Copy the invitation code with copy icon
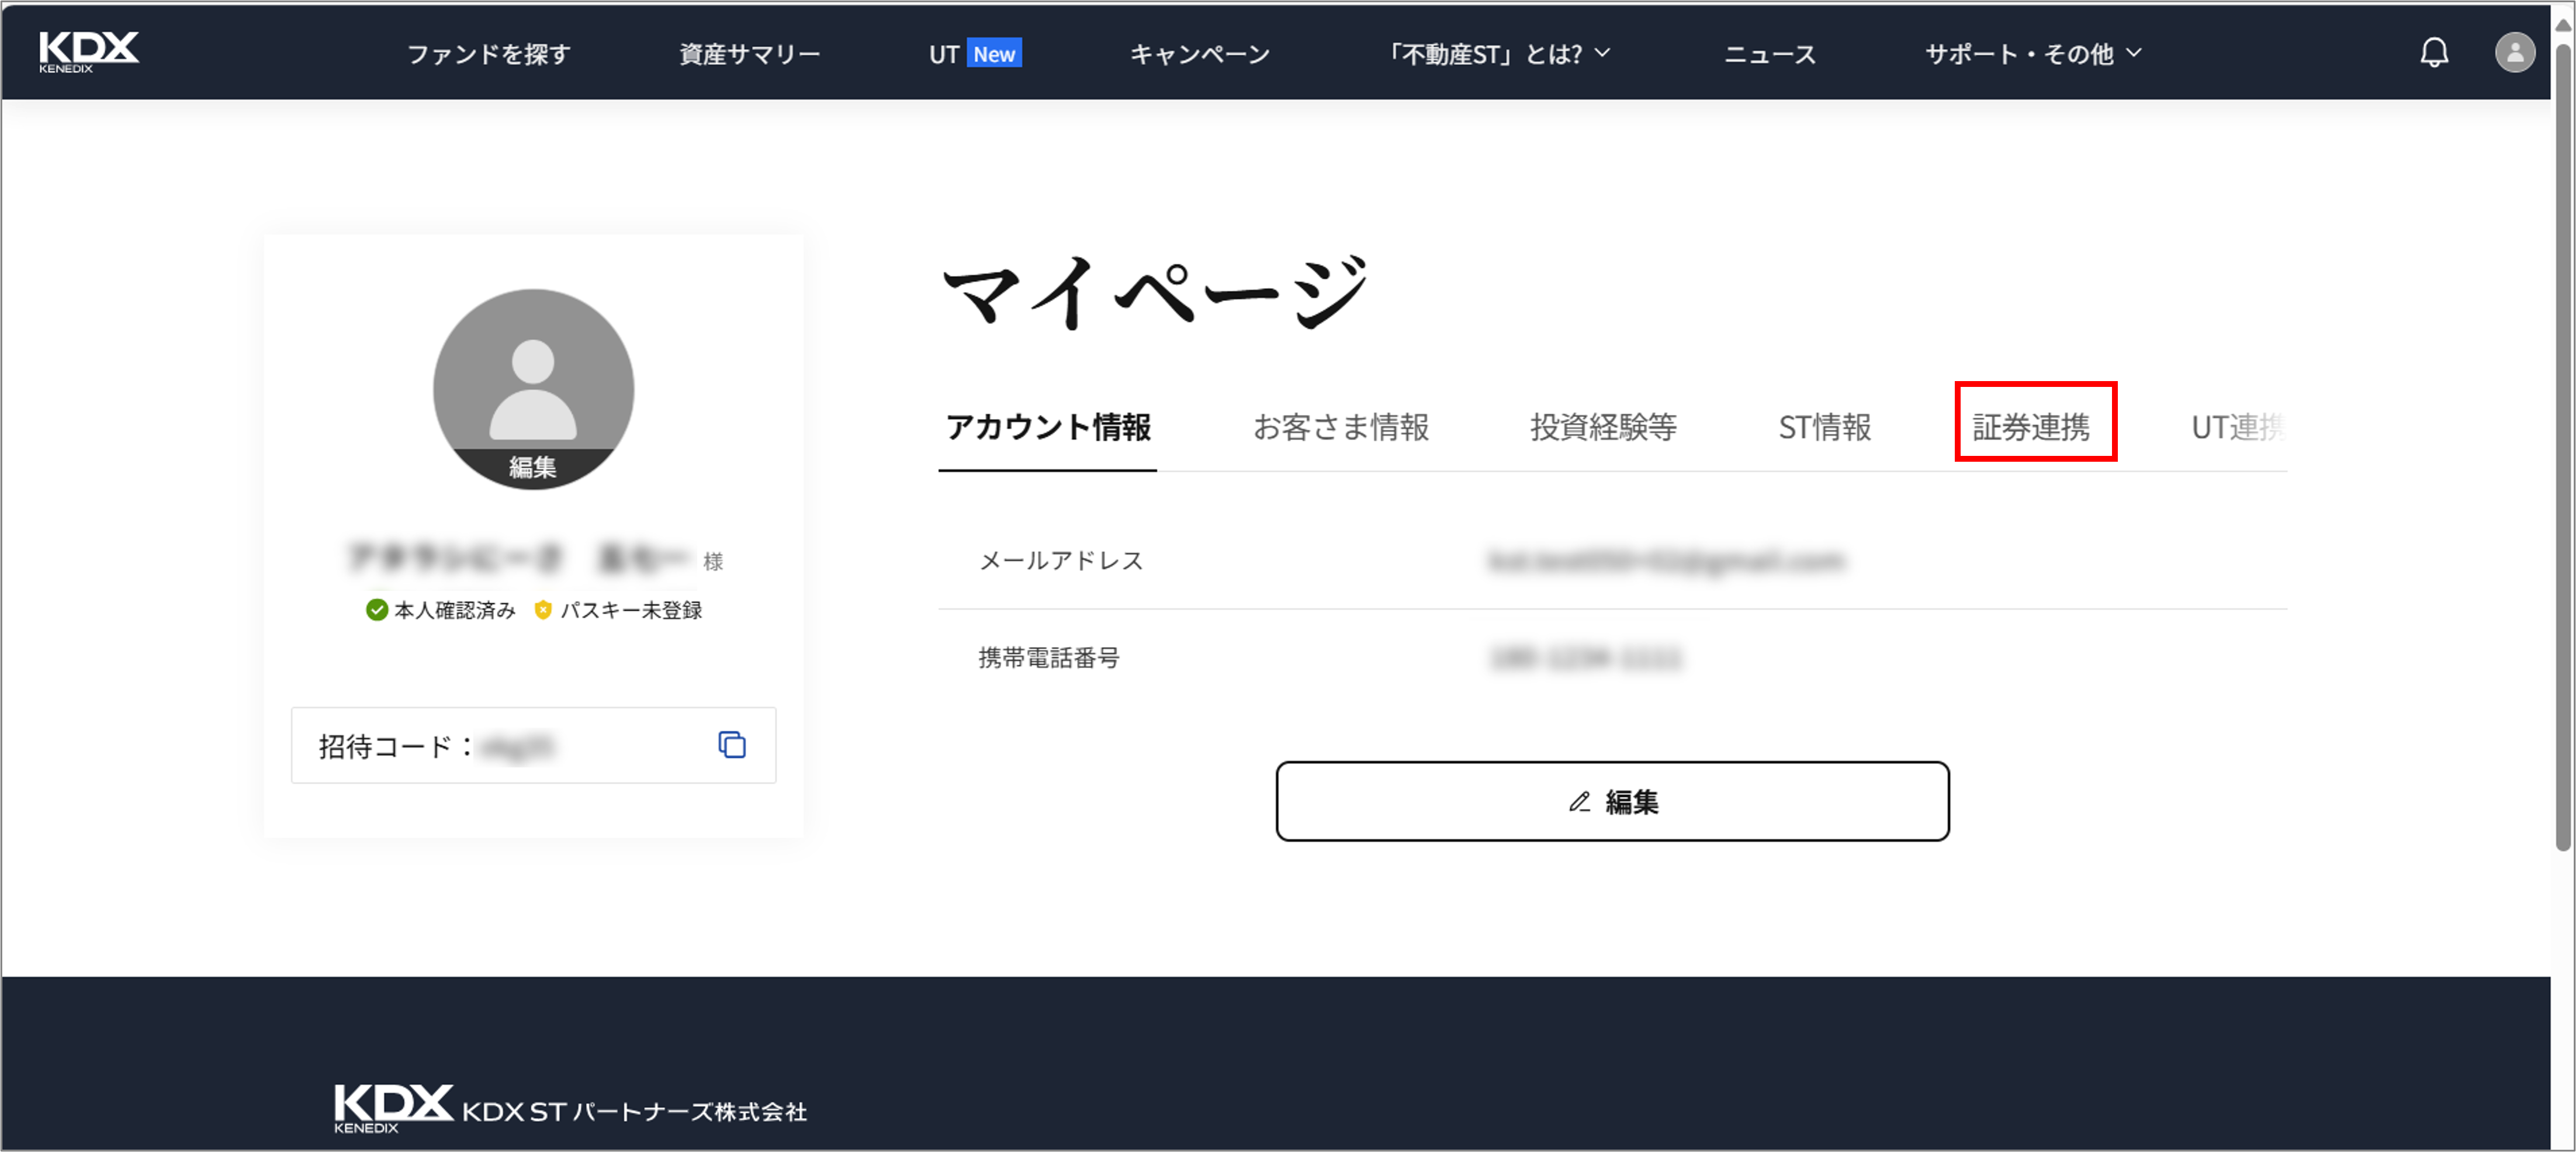Viewport: 2576px width, 1152px height. click(732, 745)
